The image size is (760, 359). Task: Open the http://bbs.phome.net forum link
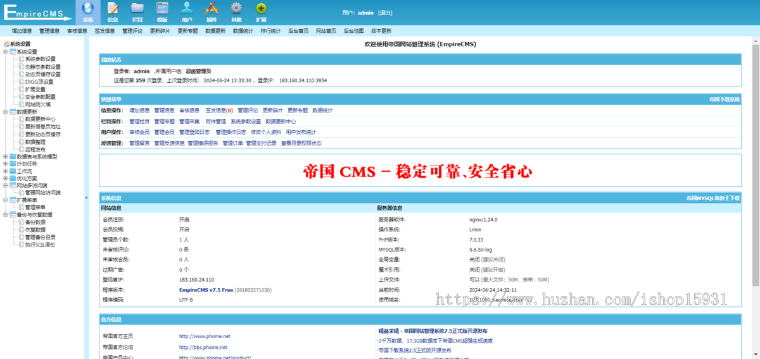203,347
